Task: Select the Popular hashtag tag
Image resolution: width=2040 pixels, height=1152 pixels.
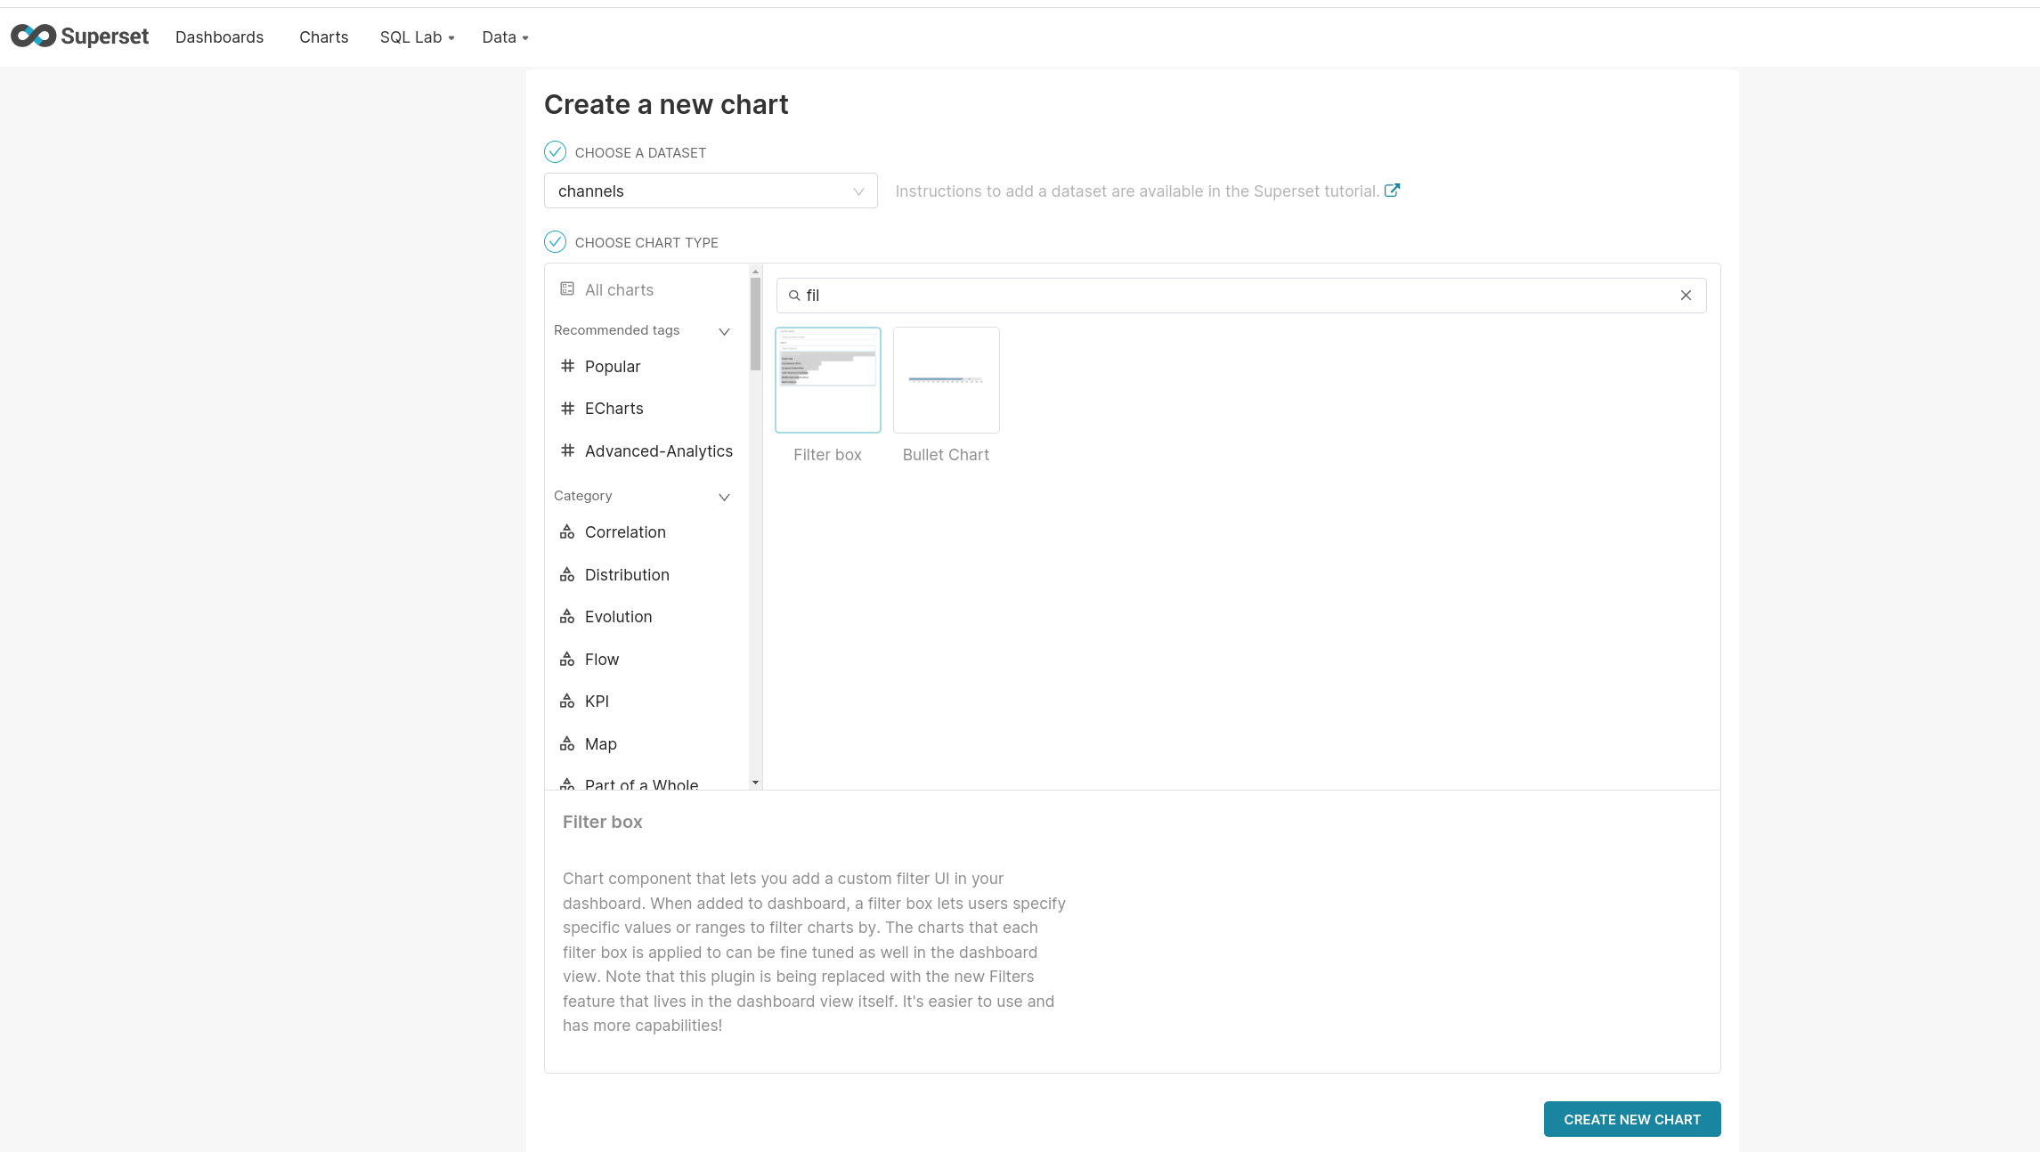Action: pos(612,366)
